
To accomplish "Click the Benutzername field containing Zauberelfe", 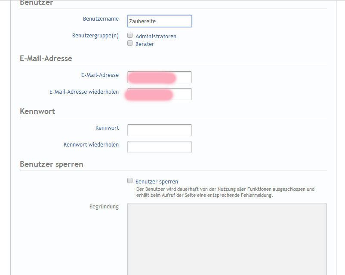I will [159, 21].
